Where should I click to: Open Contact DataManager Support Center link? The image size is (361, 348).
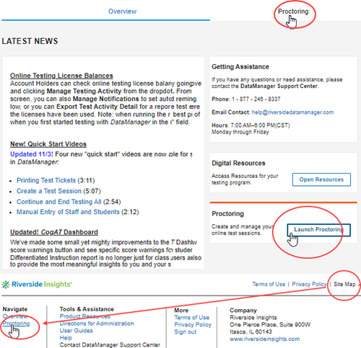point(110,345)
